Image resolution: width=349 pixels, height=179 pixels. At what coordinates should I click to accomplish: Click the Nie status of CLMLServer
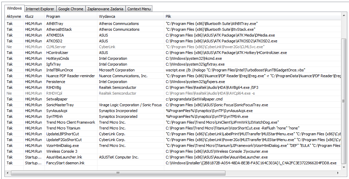point(9,47)
